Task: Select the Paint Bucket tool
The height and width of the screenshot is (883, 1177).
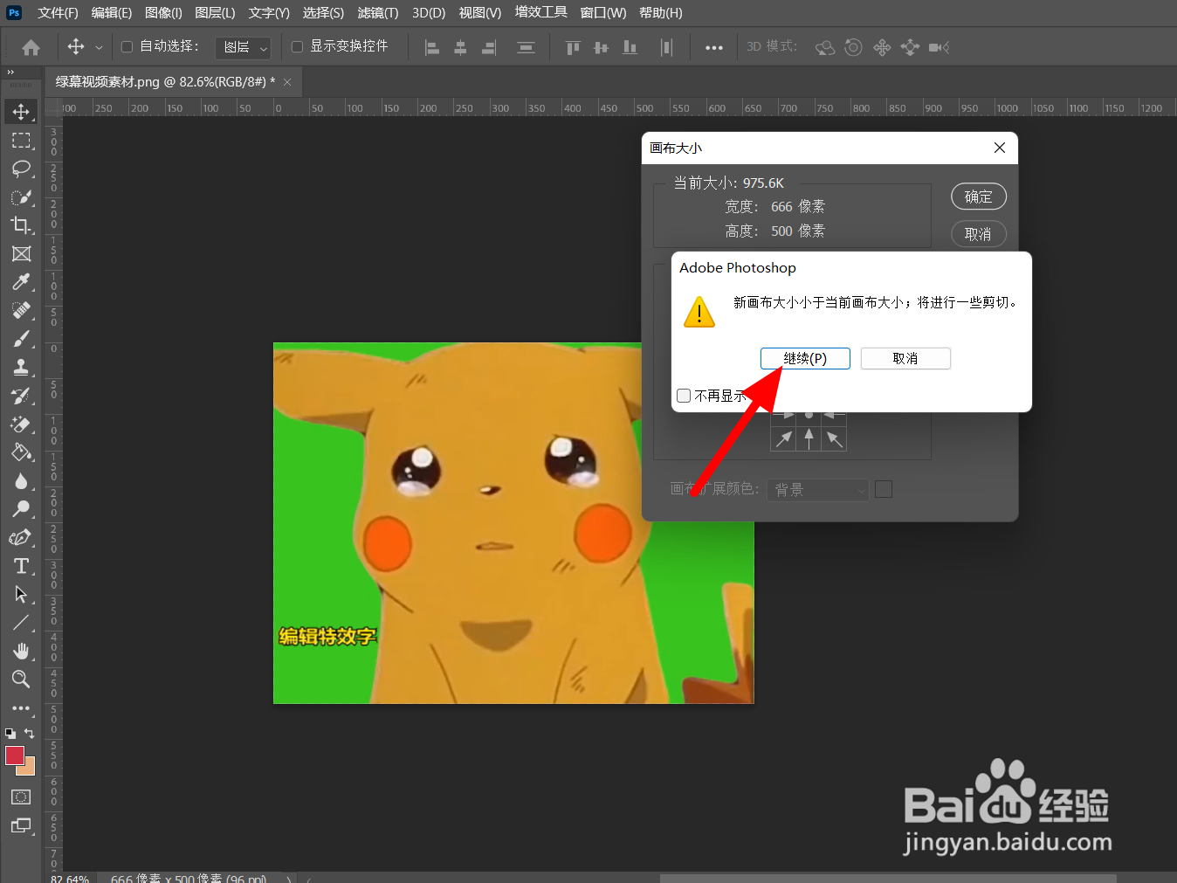Action: tap(21, 452)
